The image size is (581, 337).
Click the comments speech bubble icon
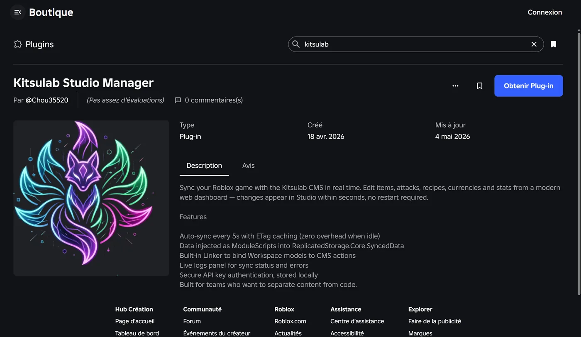point(178,100)
